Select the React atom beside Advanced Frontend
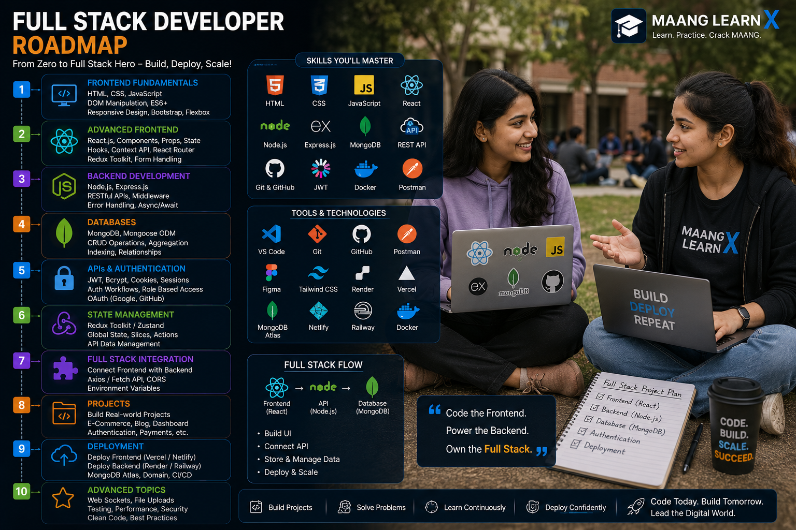The width and height of the screenshot is (796, 530). coord(64,141)
